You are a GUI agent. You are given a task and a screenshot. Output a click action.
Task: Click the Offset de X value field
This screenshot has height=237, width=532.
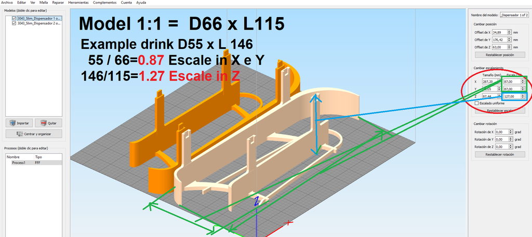point(499,32)
